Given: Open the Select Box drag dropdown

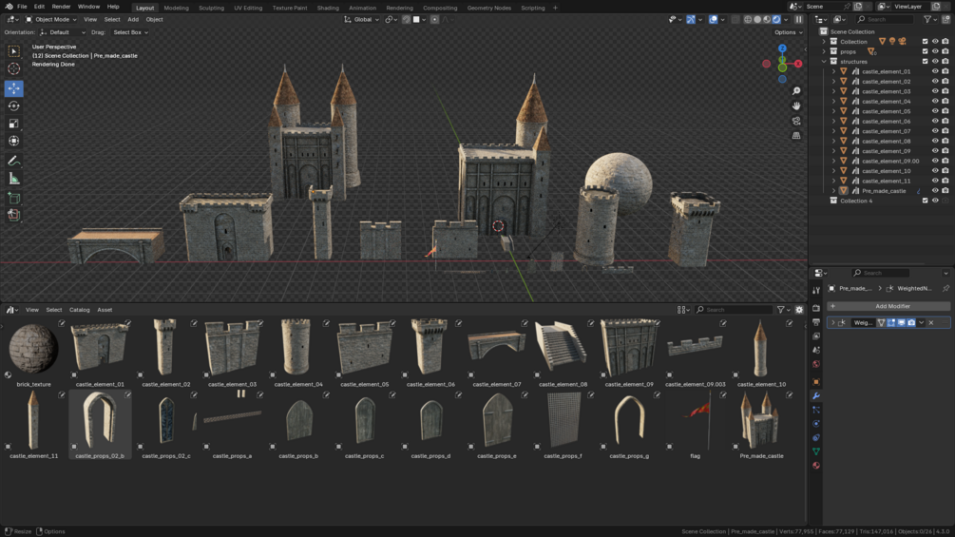Looking at the screenshot, I should click(x=130, y=32).
